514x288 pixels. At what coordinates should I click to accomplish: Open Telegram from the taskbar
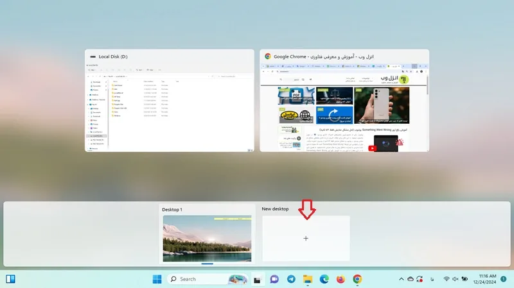tap(291, 279)
